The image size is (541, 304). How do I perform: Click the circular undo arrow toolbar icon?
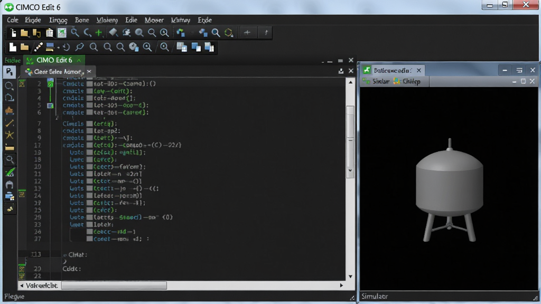click(66, 47)
